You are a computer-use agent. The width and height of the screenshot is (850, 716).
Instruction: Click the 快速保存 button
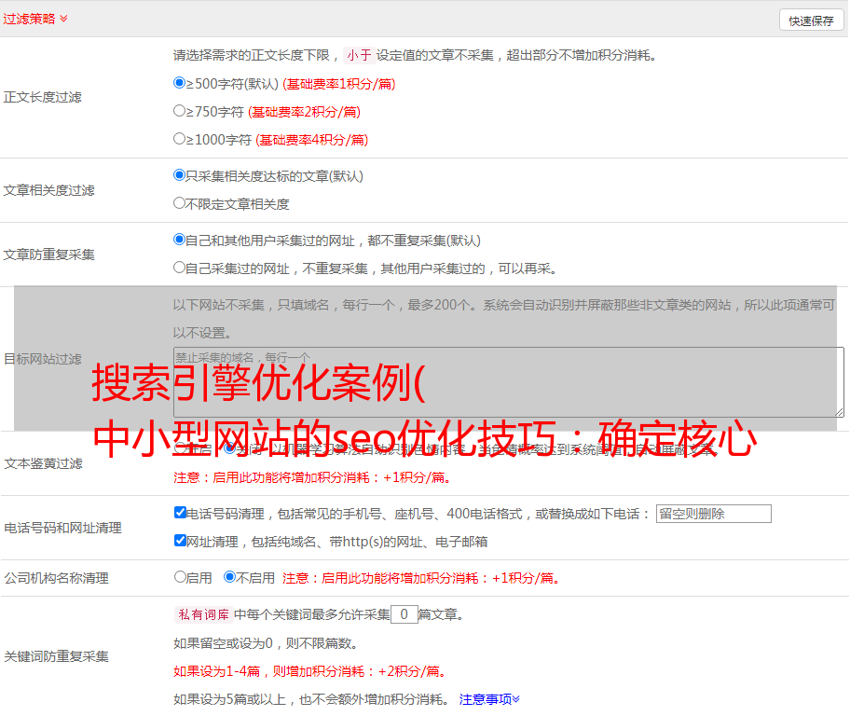point(811,21)
